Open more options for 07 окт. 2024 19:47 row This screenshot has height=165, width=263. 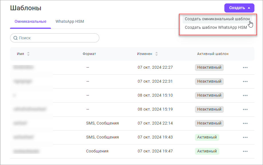(x=245, y=151)
